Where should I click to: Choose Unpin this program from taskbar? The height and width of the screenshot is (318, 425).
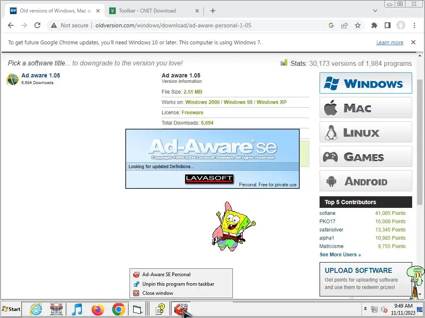pos(181,284)
